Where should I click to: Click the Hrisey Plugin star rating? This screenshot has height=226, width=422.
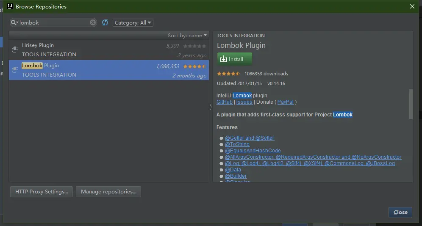coord(194,46)
